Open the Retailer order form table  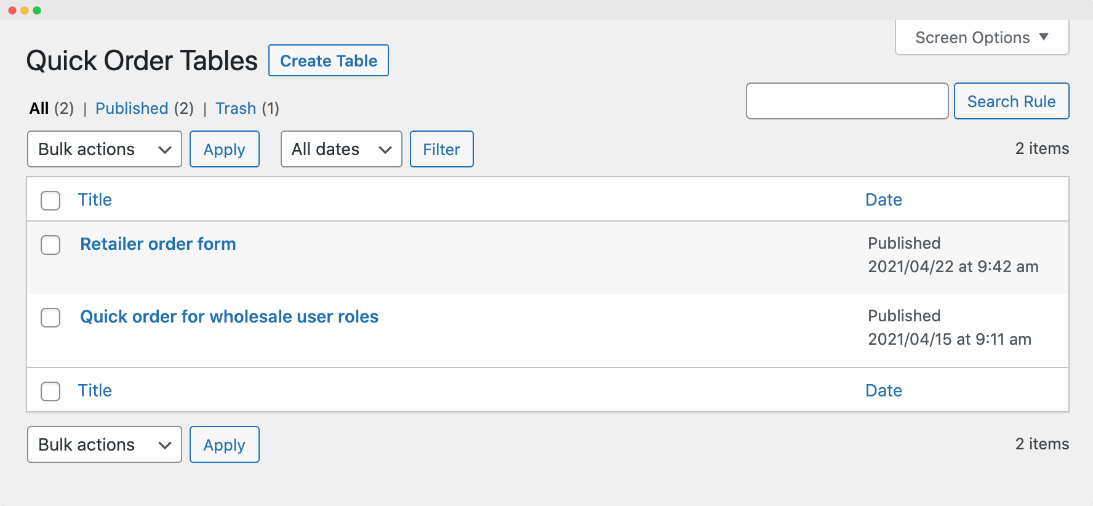[158, 244]
